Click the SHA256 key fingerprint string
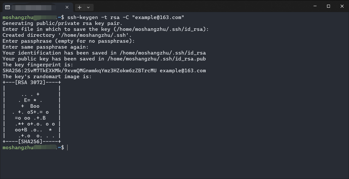The height and width of the screenshot is (179, 349). [80, 70]
